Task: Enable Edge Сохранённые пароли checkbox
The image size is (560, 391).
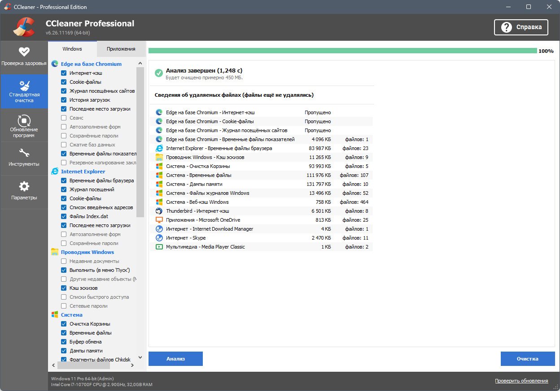Action: 64,136
